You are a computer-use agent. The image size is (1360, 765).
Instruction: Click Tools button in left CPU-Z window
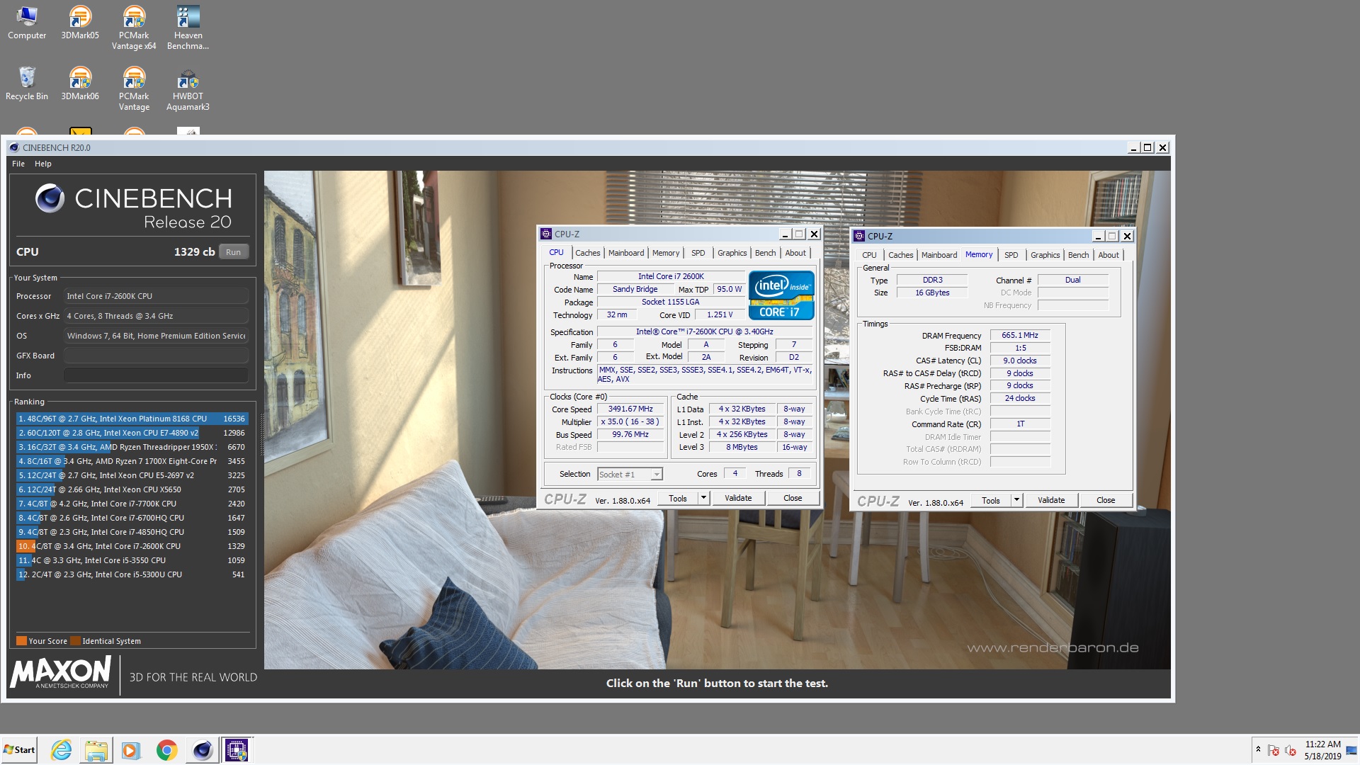pos(678,498)
